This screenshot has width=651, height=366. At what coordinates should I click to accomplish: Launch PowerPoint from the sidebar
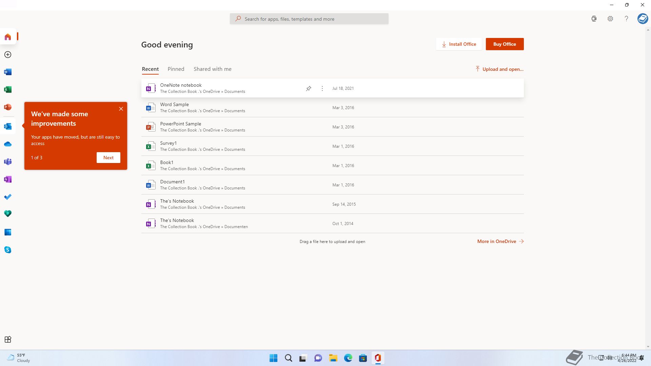point(8,107)
